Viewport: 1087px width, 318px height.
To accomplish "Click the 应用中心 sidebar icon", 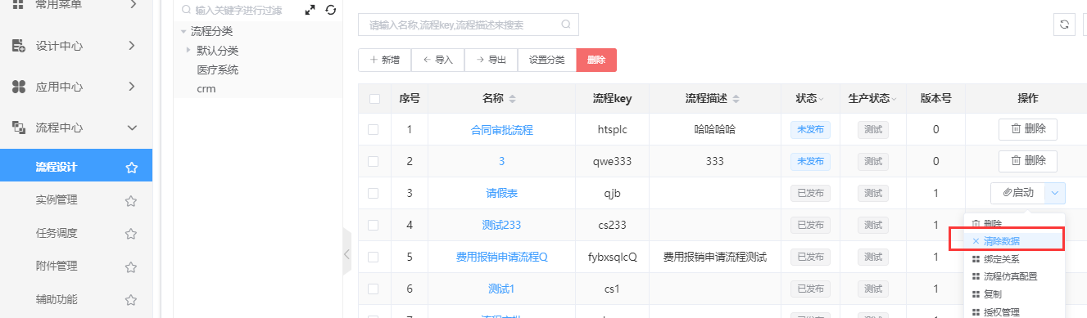I will (x=18, y=87).
